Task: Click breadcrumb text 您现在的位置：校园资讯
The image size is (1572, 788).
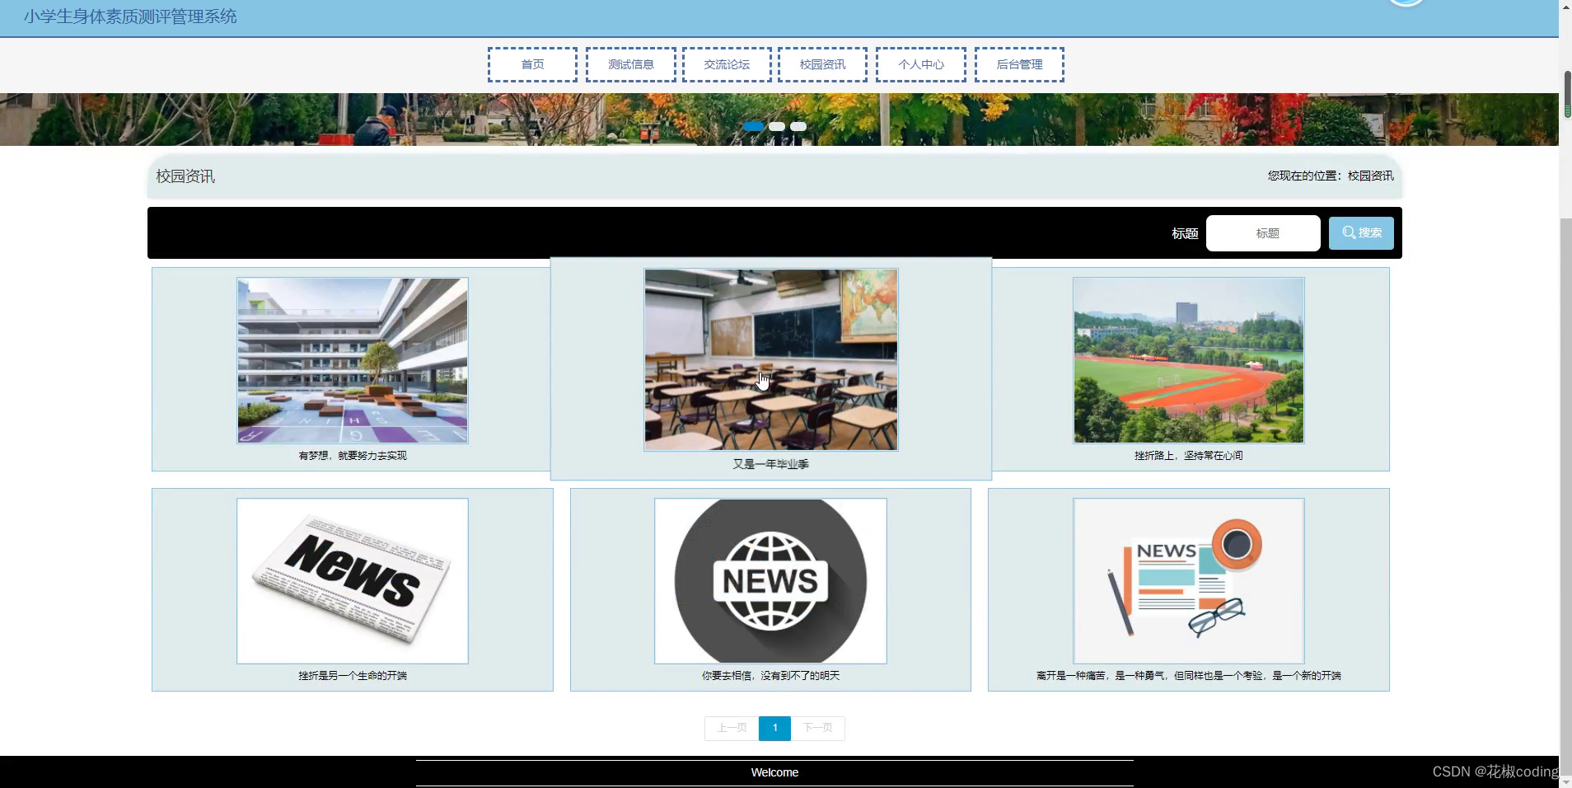Action: 1331,176
